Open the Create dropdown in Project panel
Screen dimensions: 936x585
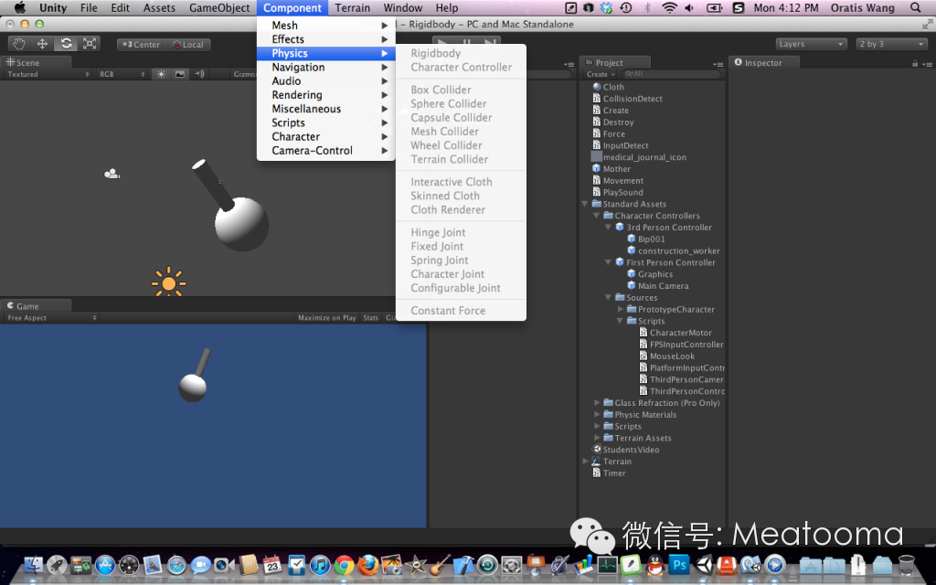click(600, 74)
